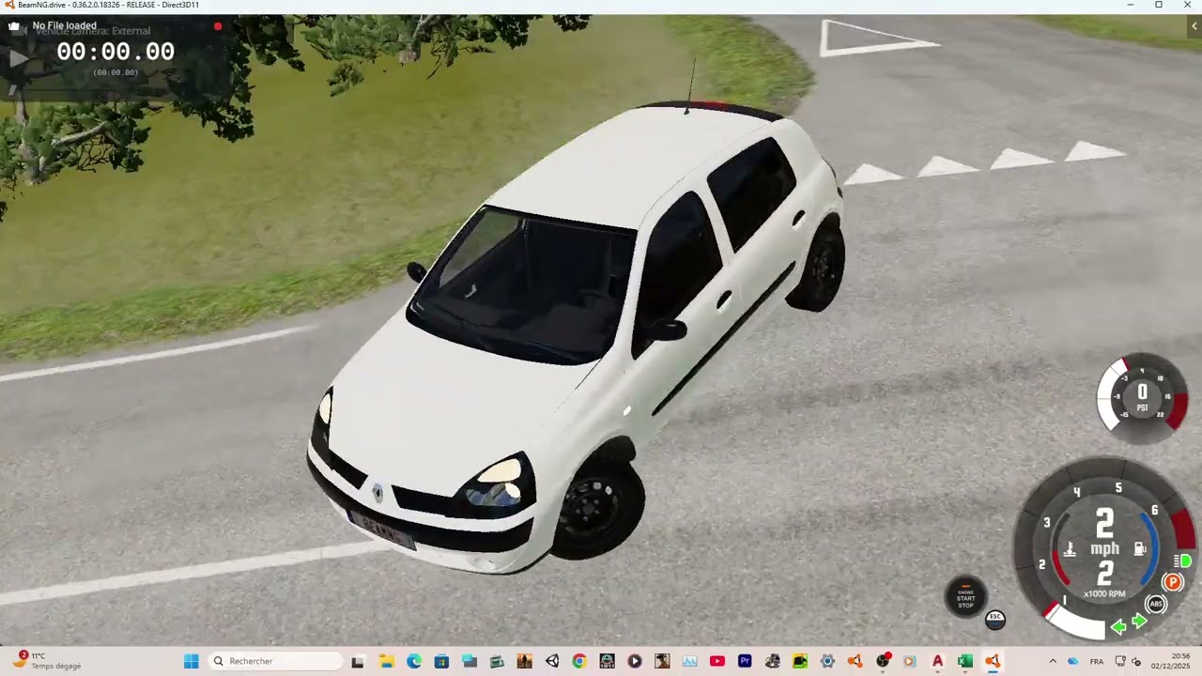Play the replay with the play triangle
The image size is (1202, 676).
click(18, 58)
